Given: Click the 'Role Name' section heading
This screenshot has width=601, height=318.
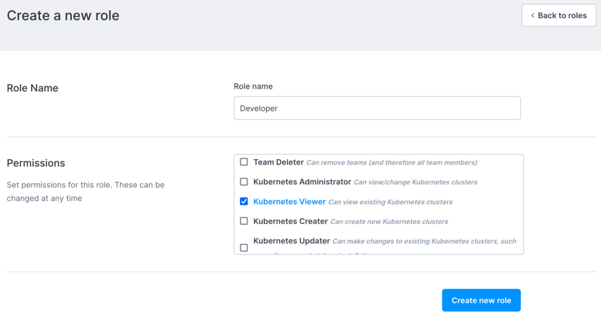Looking at the screenshot, I should click(32, 88).
